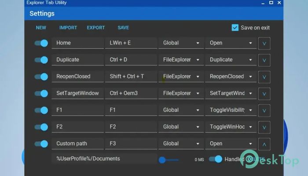Screen dimensions: 308x176
Task: Minimize the Explorer Tab Utility window
Action: [263, 3]
